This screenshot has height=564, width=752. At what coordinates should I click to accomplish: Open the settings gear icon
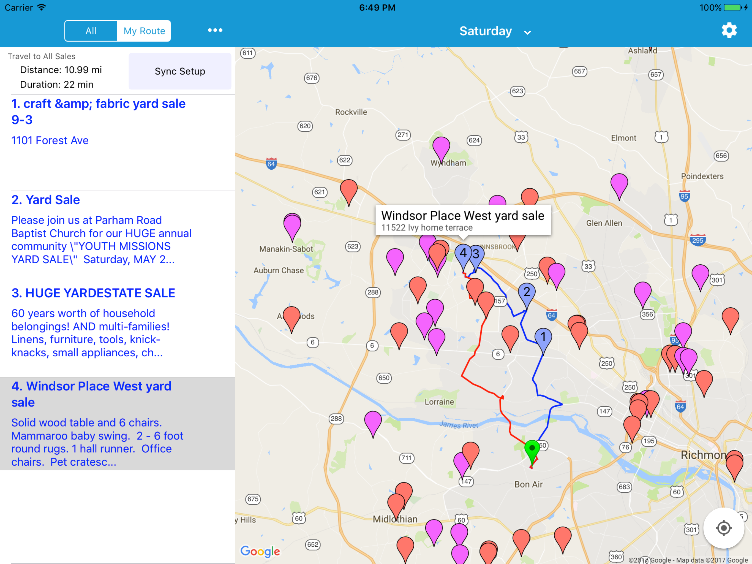tap(729, 31)
